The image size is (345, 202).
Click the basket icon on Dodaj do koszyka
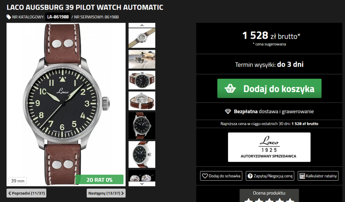pyautogui.click(x=230, y=88)
